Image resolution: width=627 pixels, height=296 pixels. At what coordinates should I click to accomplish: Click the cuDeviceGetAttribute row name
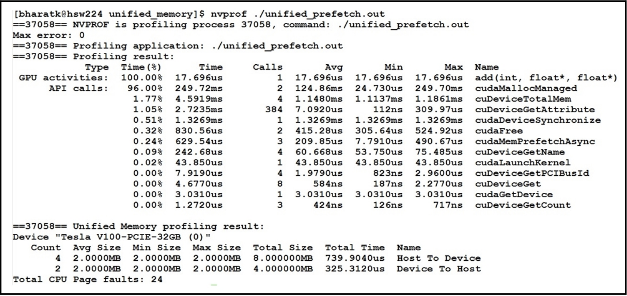point(534,109)
